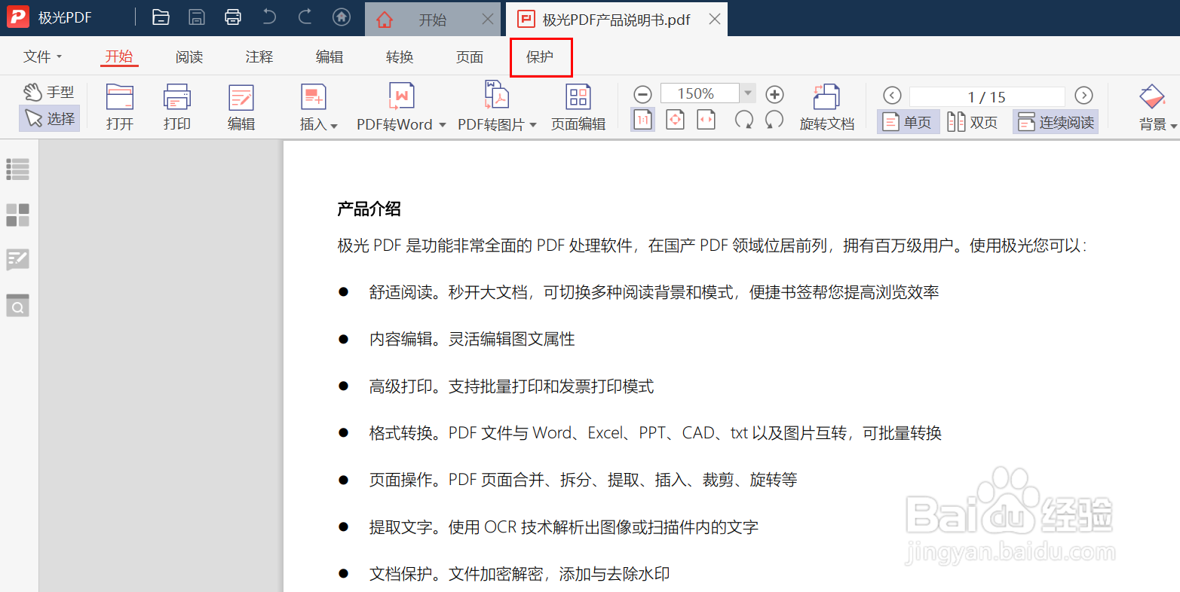Click the fit page icon

point(676,120)
